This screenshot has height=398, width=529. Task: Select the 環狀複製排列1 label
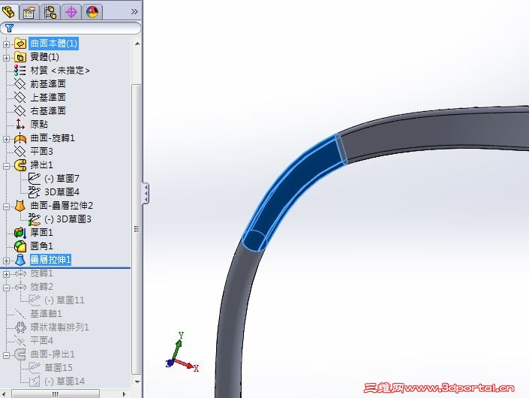(60, 327)
